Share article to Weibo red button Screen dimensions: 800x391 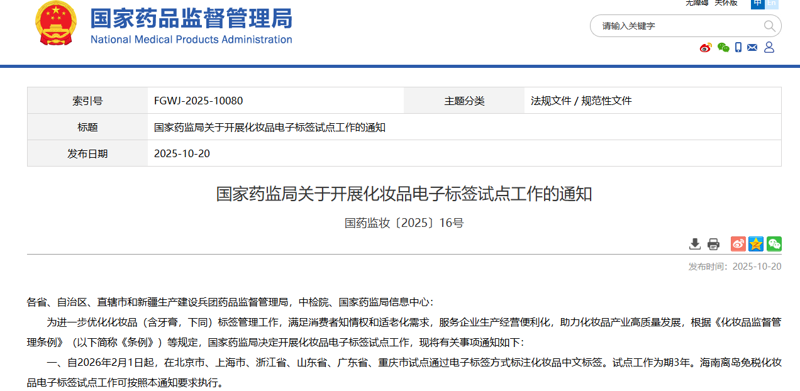(738, 244)
